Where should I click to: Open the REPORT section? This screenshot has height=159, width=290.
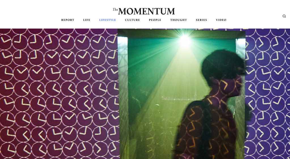(x=68, y=20)
